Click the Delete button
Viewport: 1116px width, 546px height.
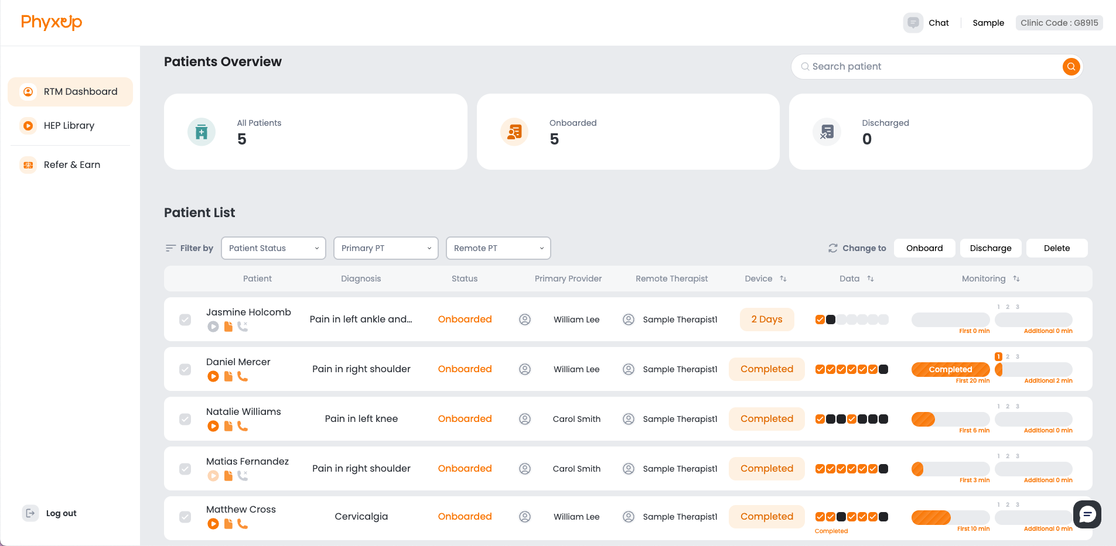pos(1056,248)
